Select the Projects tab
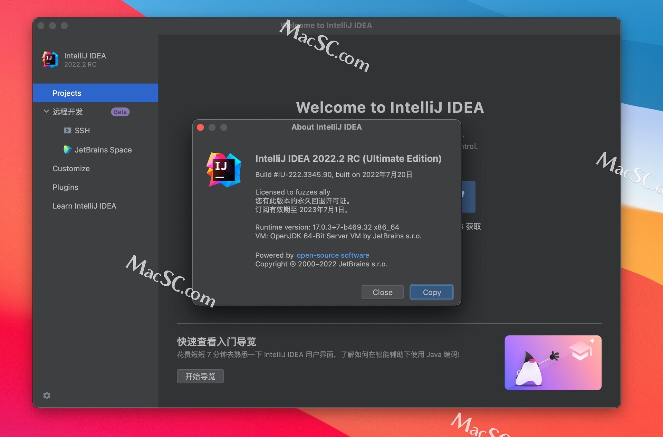This screenshot has height=437, width=663. click(96, 93)
